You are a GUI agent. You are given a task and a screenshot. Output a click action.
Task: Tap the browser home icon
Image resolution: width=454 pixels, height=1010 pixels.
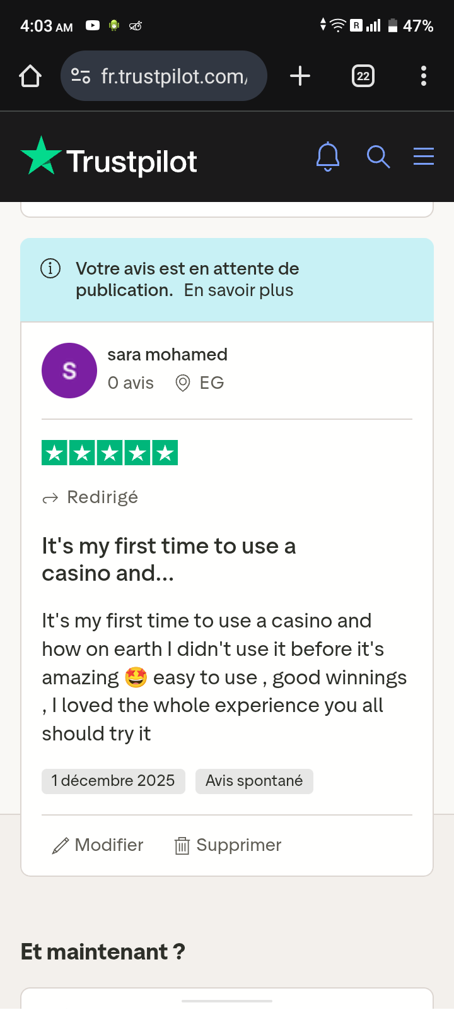pos(30,76)
